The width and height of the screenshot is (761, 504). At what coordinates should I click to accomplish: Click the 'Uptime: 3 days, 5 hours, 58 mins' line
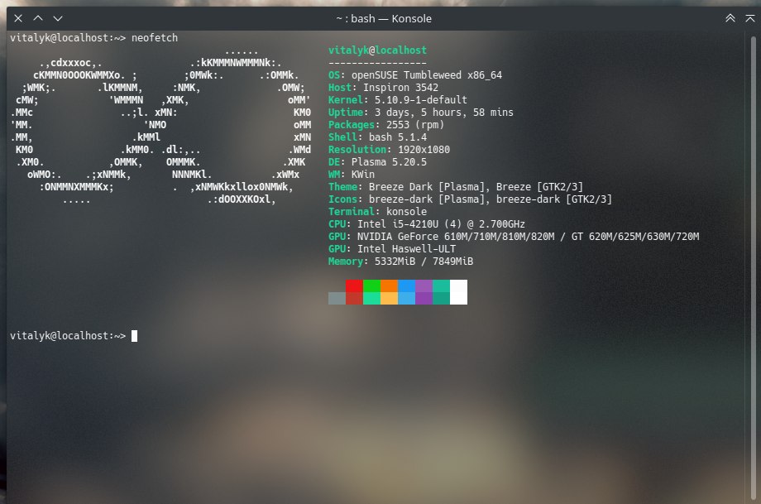[420, 113]
